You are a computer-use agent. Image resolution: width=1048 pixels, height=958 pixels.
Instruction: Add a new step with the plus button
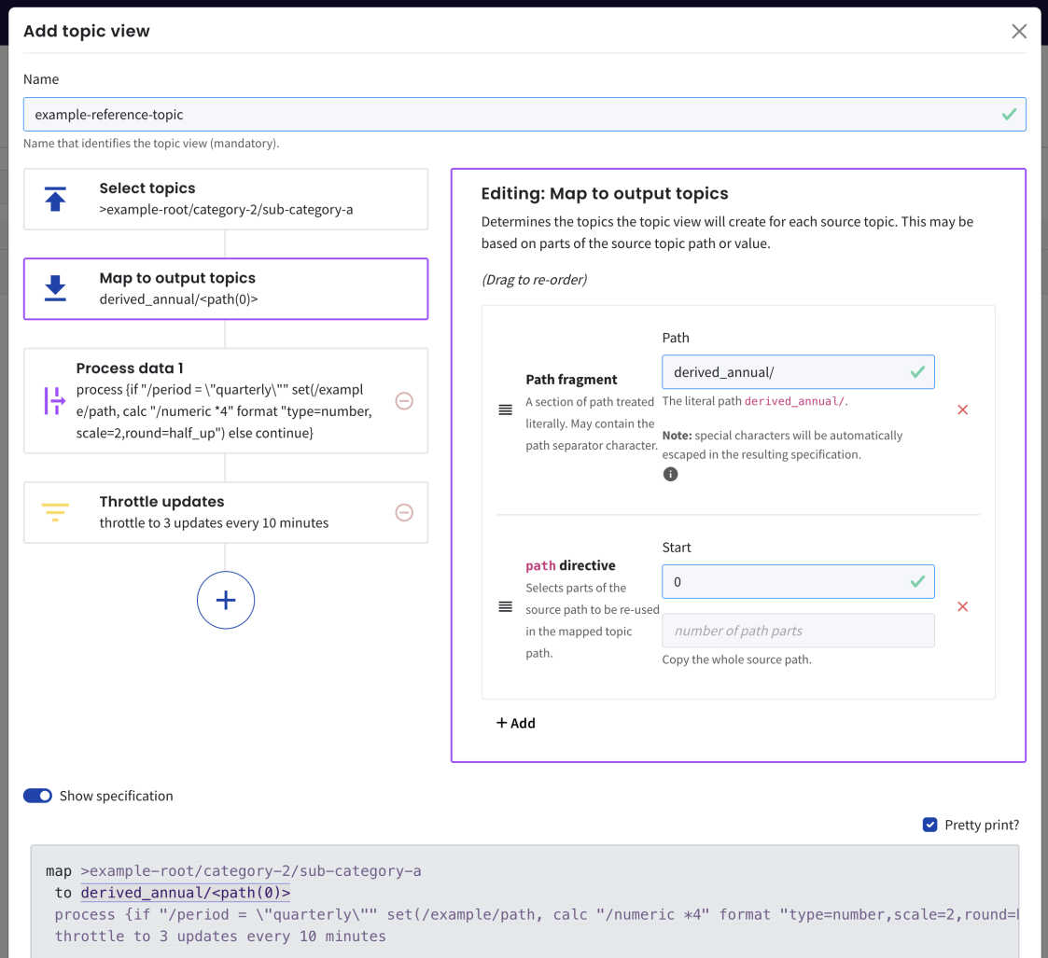pos(226,600)
